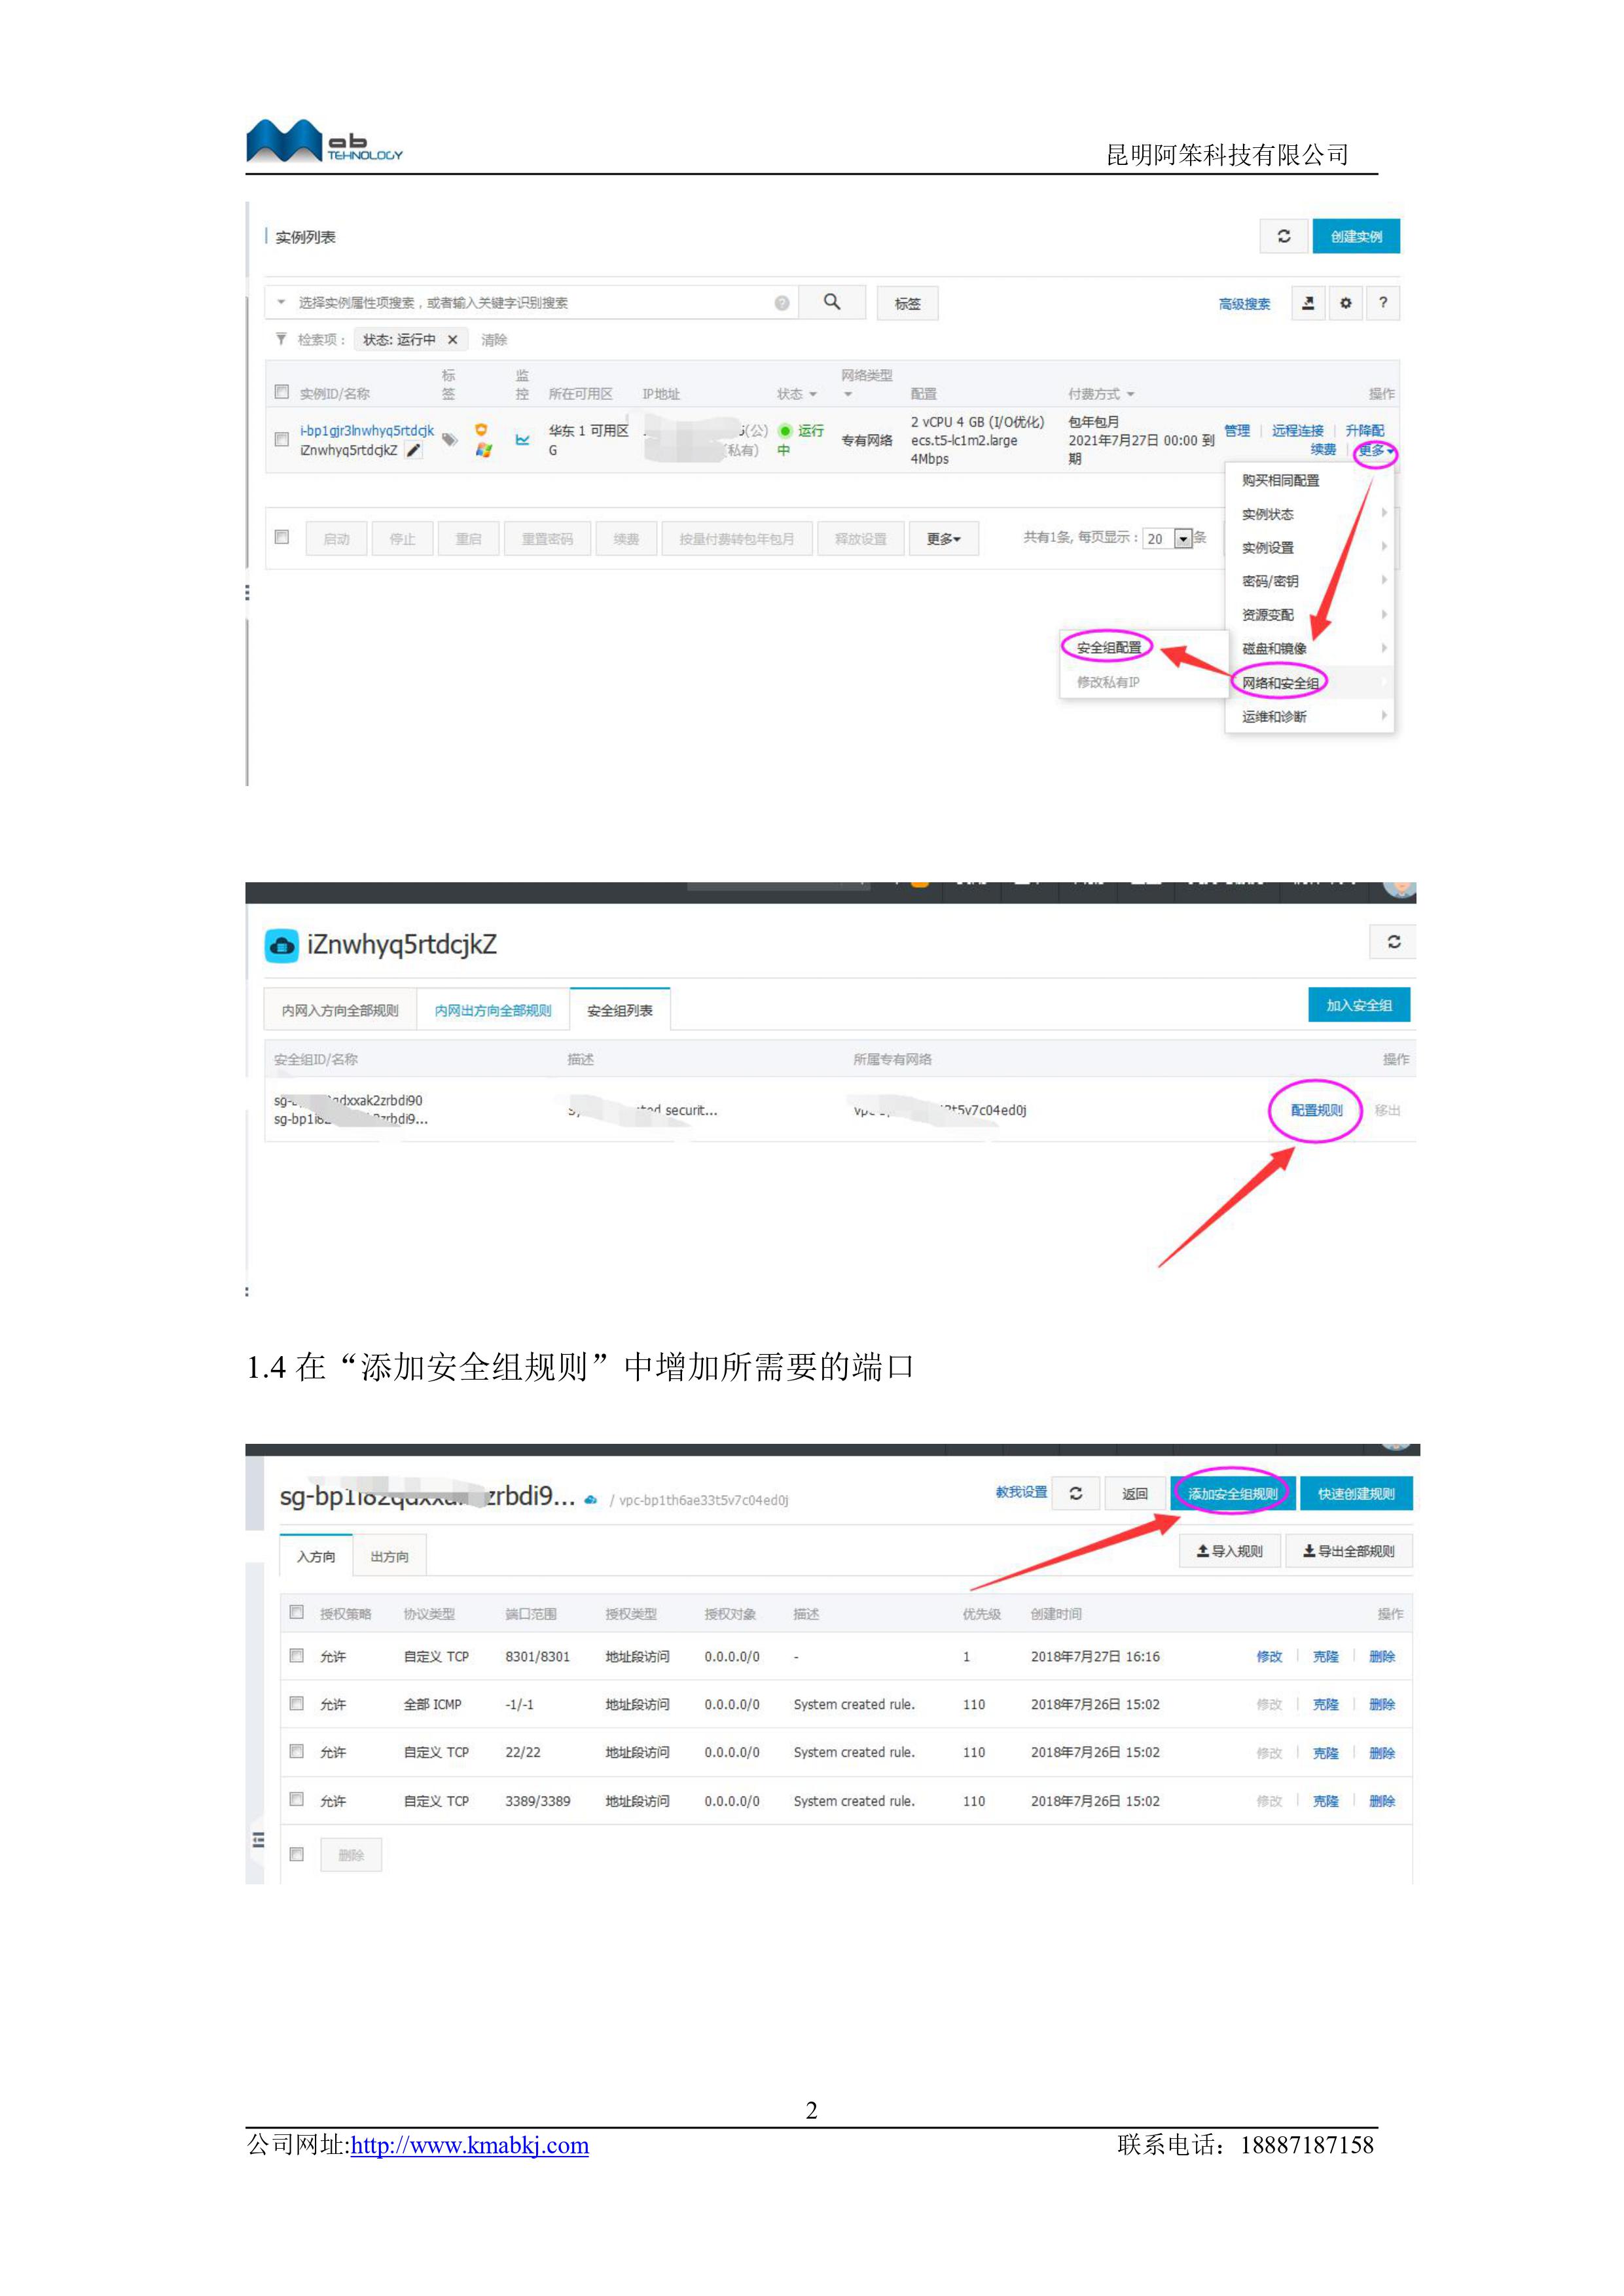The image size is (1624, 2296).
Task: Refresh the instance list with the refresh icon
Action: click(1284, 236)
